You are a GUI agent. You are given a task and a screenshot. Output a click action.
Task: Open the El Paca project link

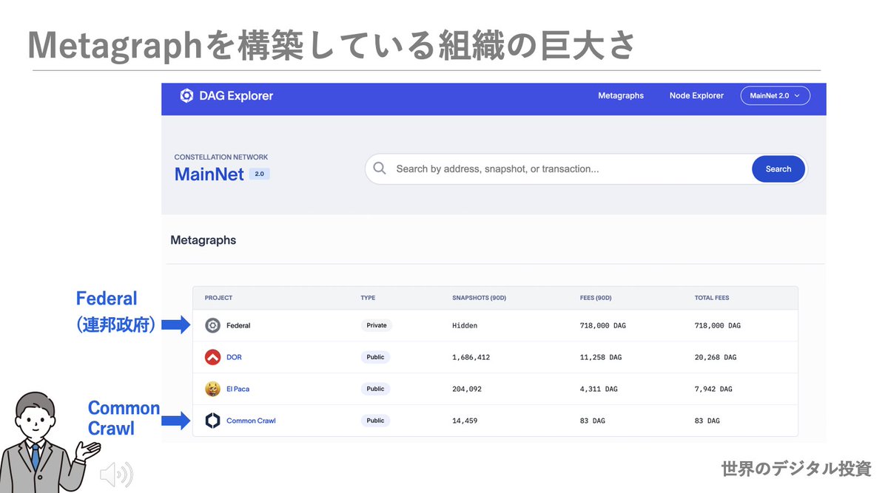click(x=239, y=389)
